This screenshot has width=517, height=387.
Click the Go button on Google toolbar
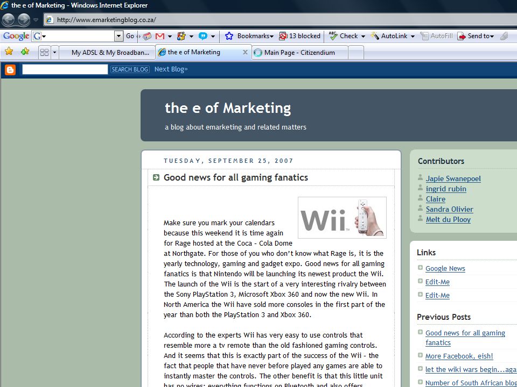[130, 36]
